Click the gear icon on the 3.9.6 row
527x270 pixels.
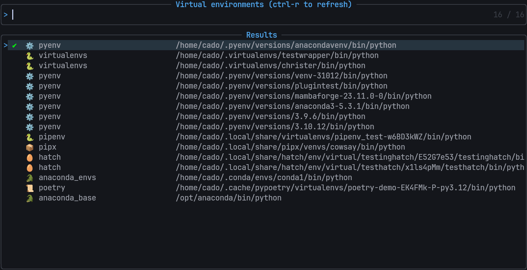(30, 117)
